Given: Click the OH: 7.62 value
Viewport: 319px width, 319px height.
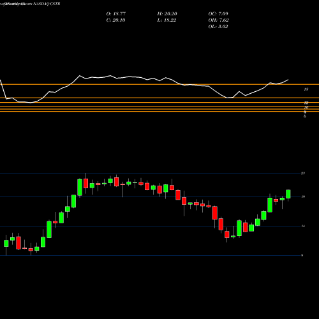Looking at the screenshot, I should (218, 20).
